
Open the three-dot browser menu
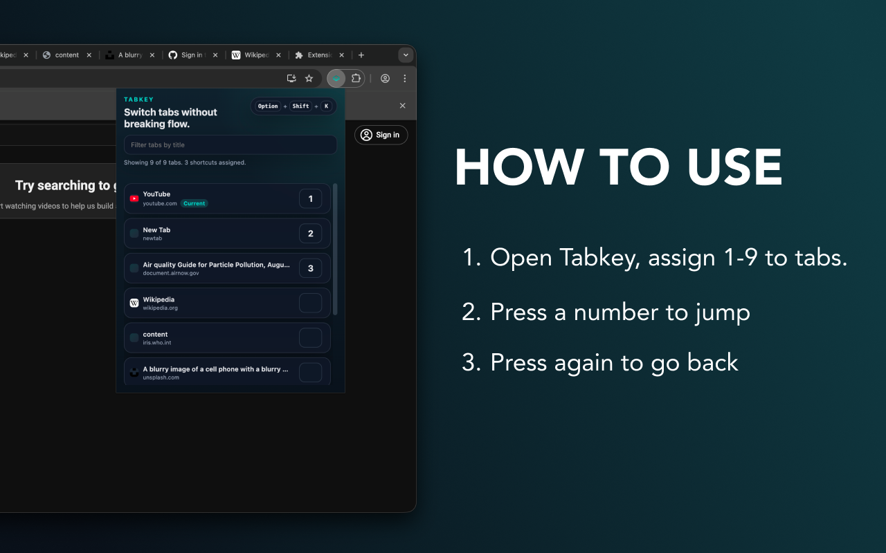pyautogui.click(x=404, y=78)
